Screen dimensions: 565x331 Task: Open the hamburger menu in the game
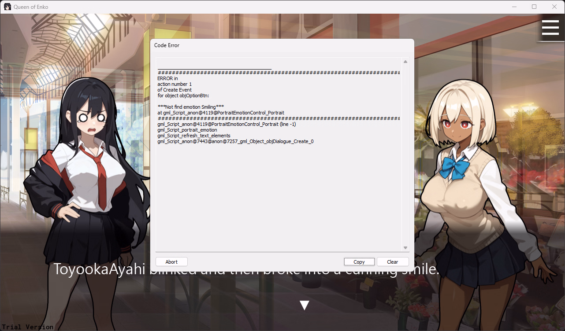click(550, 27)
